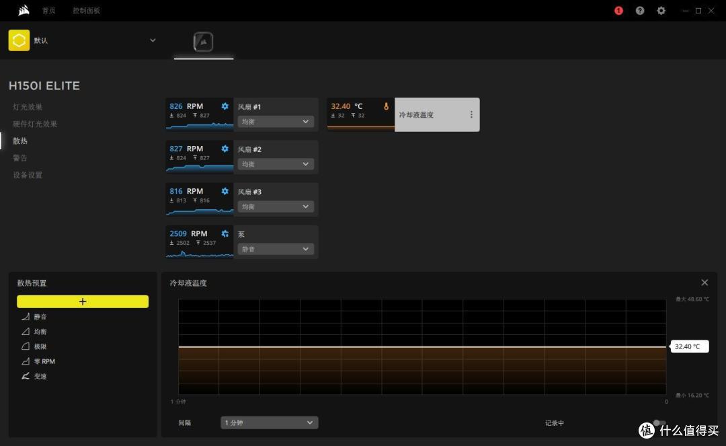Close the 冷却液温度 graph panel

pyautogui.click(x=704, y=283)
